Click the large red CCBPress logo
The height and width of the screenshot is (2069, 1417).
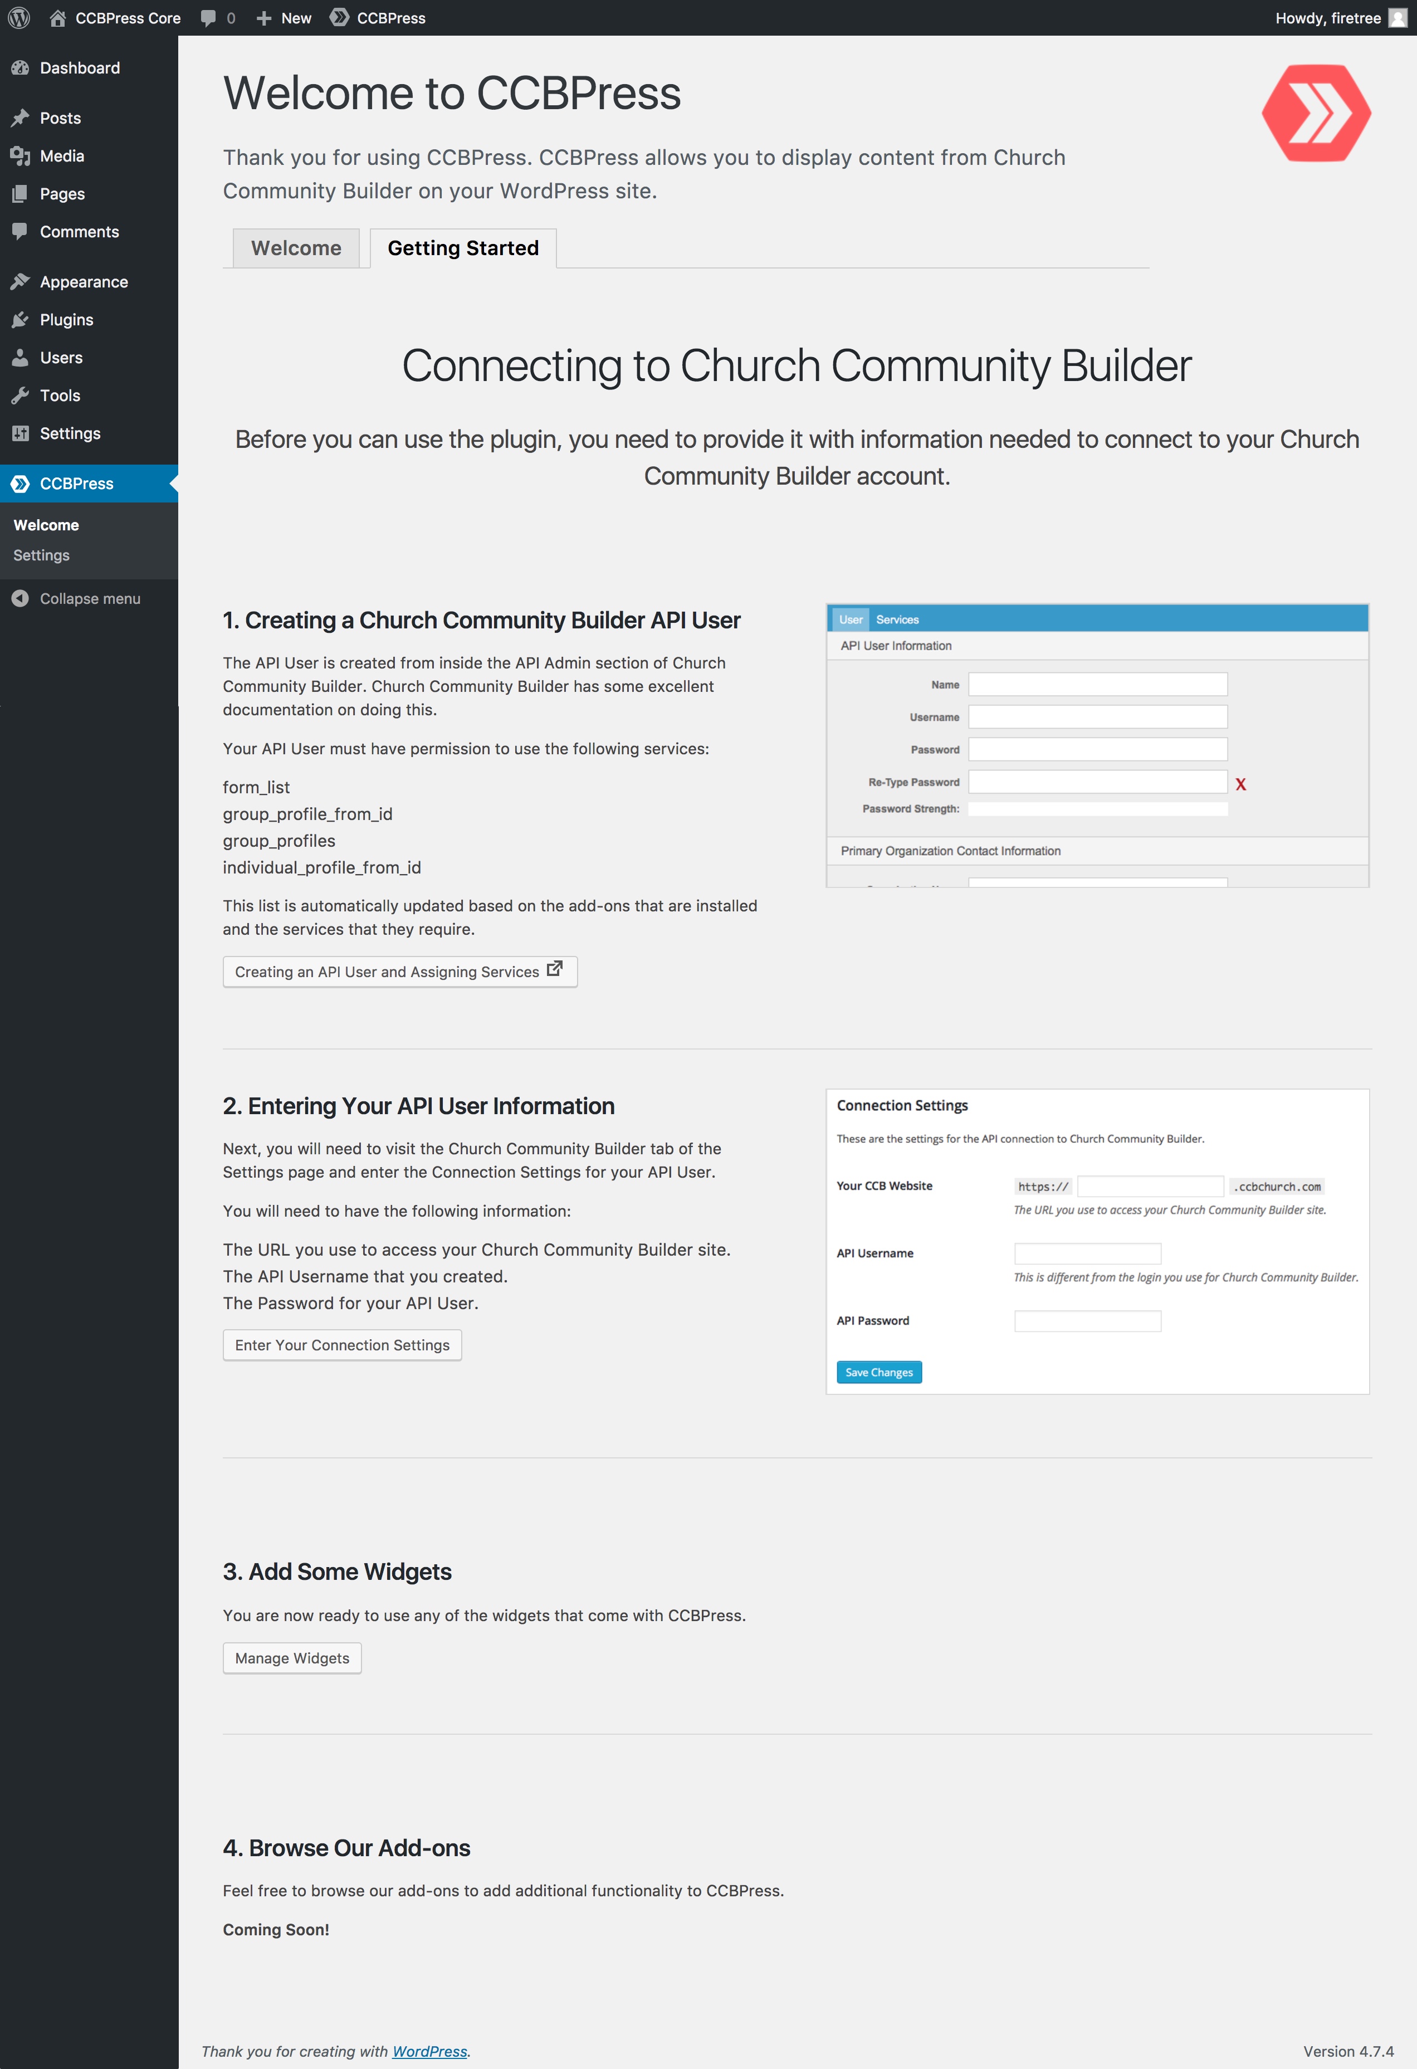(1316, 113)
